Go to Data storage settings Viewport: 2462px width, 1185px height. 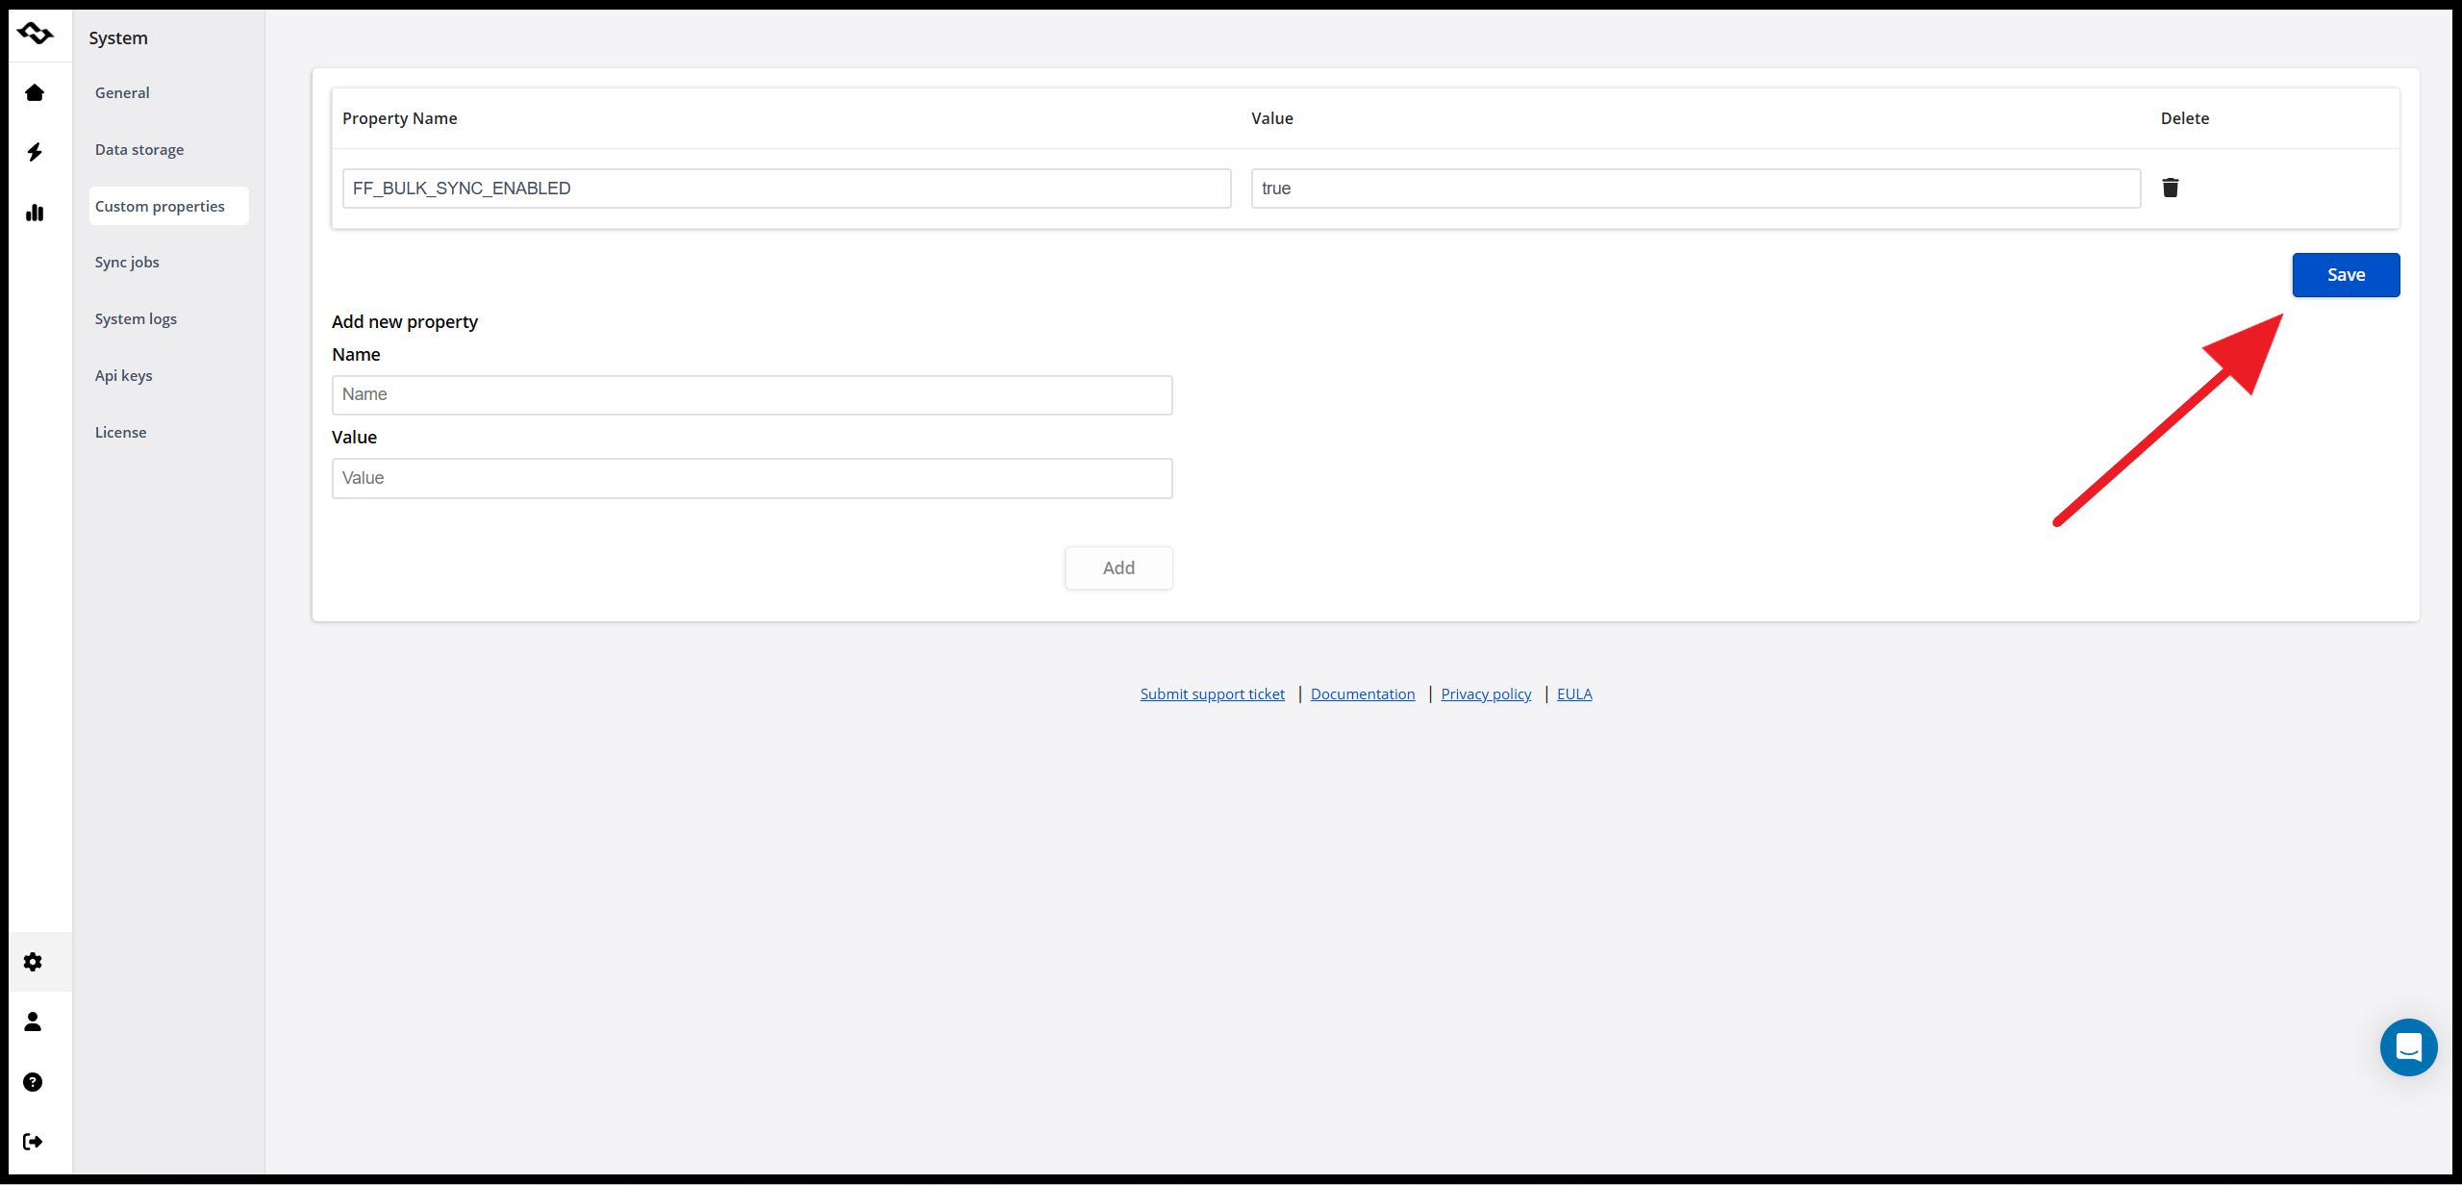pos(139,150)
